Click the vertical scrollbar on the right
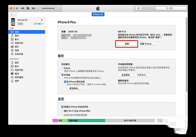The width and height of the screenshot is (196, 137). [187, 55]
